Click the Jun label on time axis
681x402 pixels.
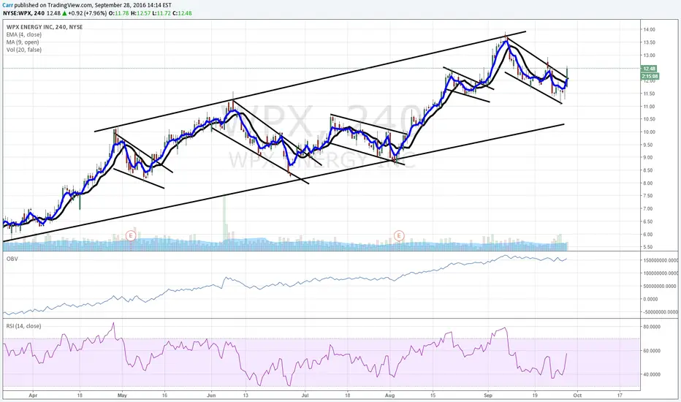tap(211, 395)
